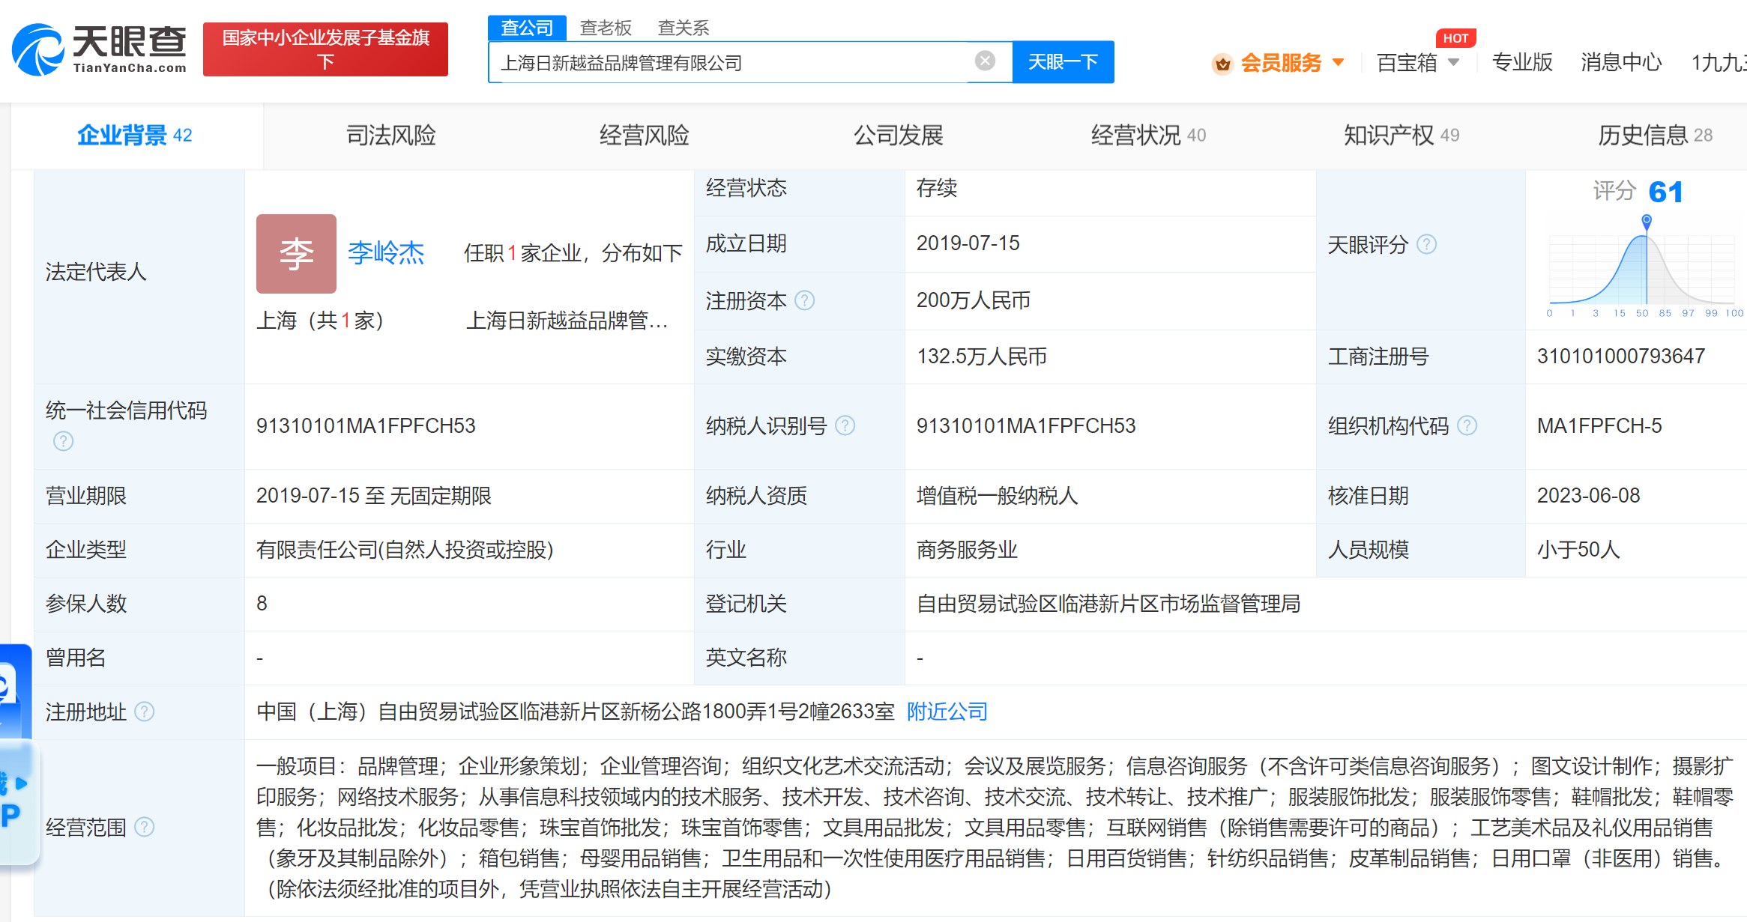Select business term 2019-07-15 至 无固定期限
This screenshot has width=1747, height=922.
coord(374,495)
